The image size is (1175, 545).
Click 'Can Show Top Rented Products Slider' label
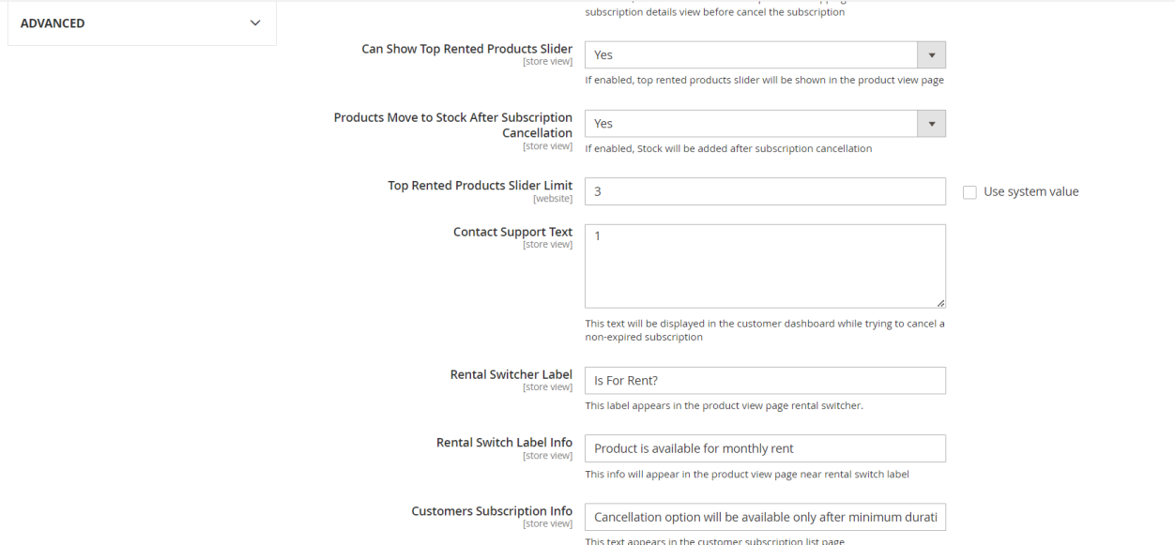[466, 49]
